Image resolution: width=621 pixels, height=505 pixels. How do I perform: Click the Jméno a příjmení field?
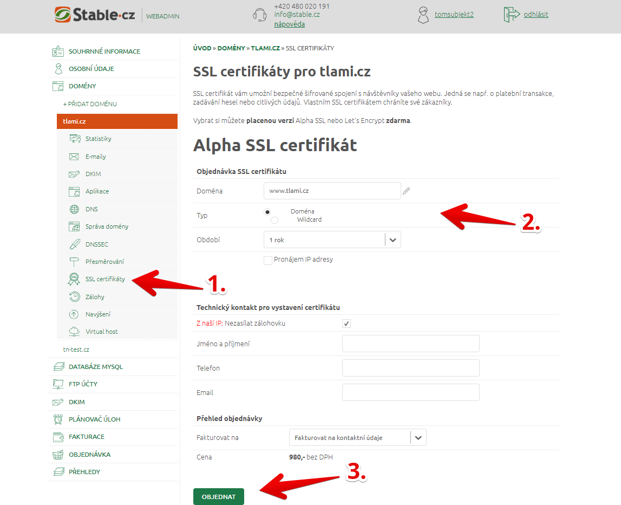[411, 344]
